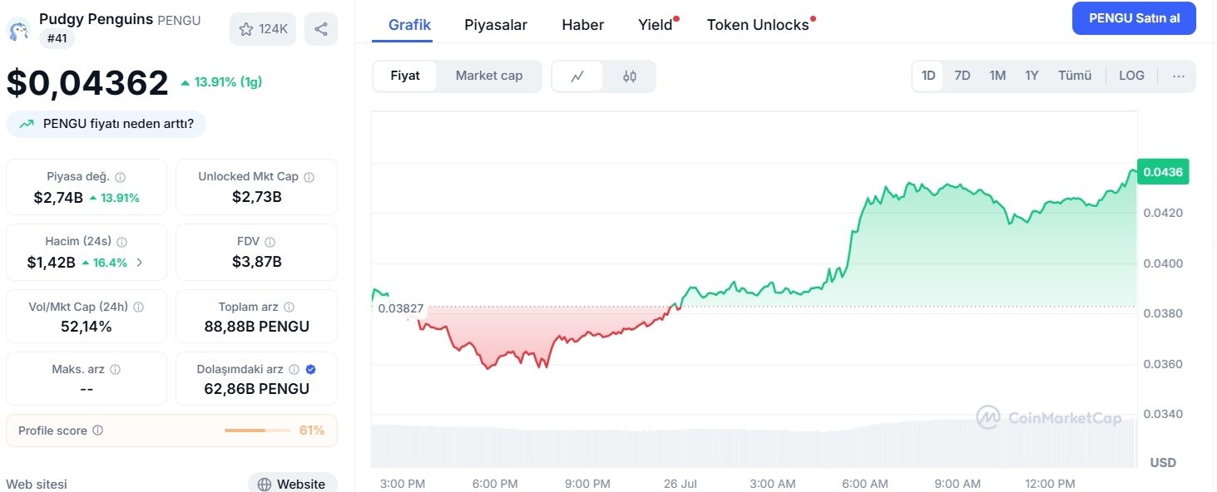Screen dimensions: 1217x492
Task: Open info icon next to Piyasa değ.
Action: [x=121, y=177]
